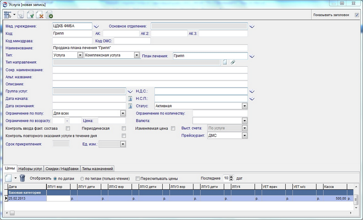Toggle the Периодическая checkbox
Screen dimensions: 363x220
(124, 128)
